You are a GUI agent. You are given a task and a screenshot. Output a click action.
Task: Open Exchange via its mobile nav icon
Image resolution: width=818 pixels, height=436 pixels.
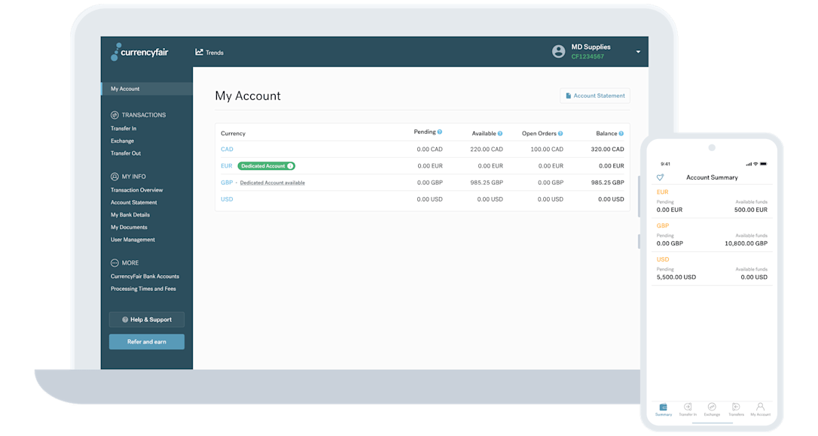[712, 407]
